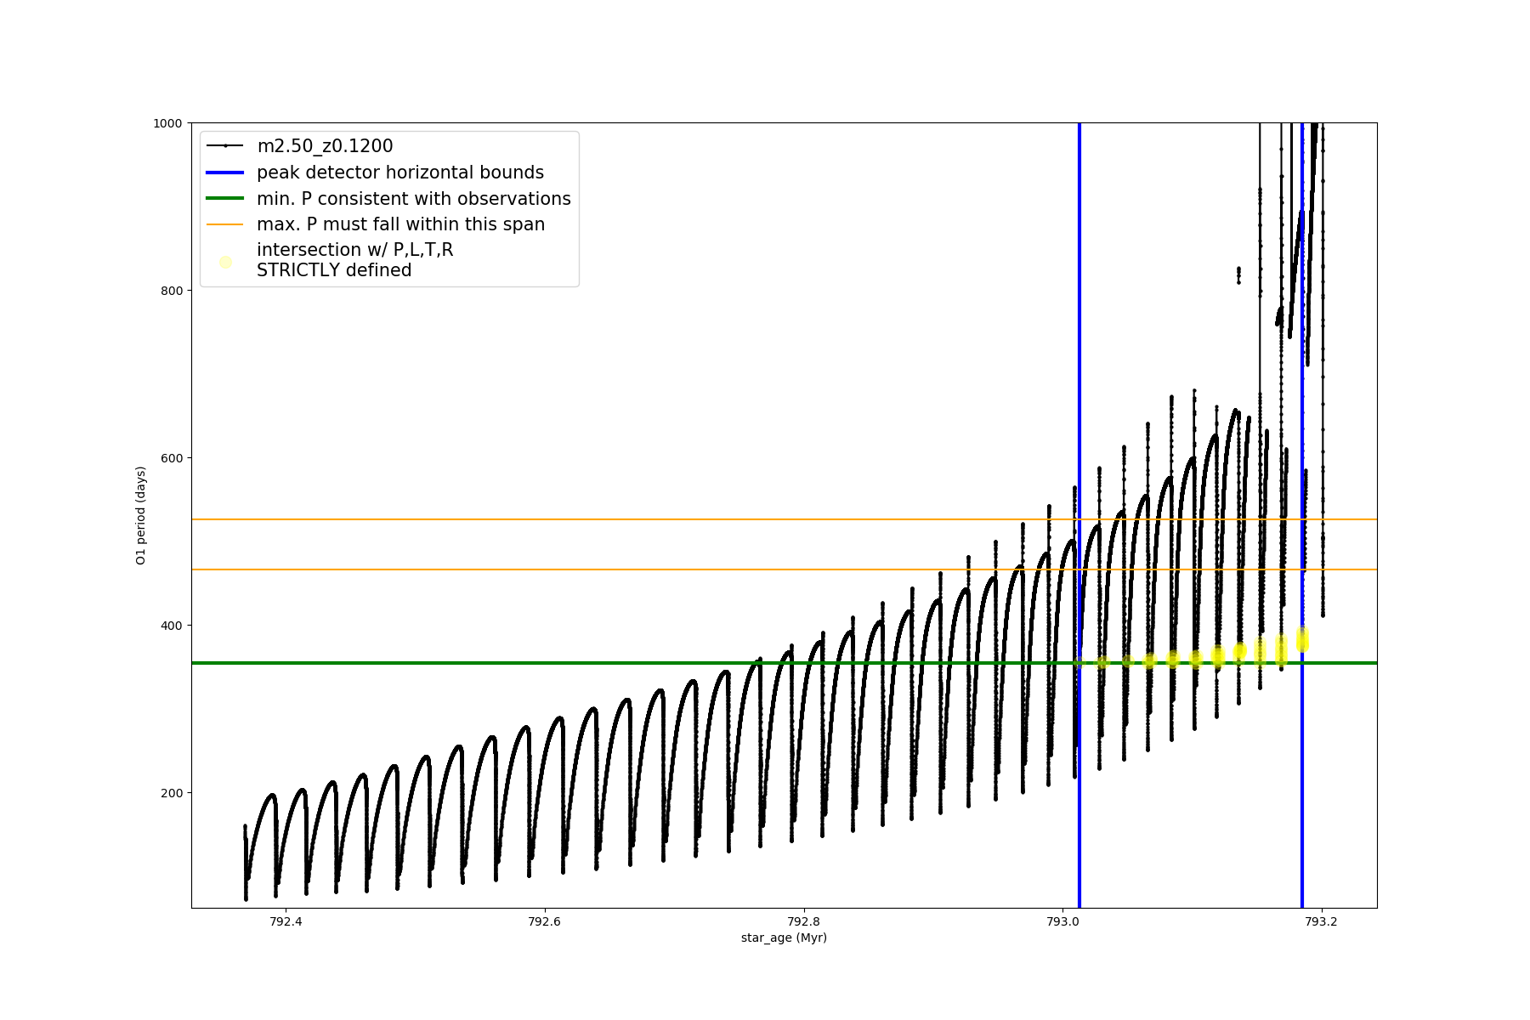This screenshot has height=1020, width=1530.
Task: Click the 600 y-axis tick label
Action: pos(173,458)
